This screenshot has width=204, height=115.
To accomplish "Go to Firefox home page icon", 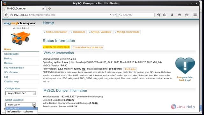I will coord(179,15).
